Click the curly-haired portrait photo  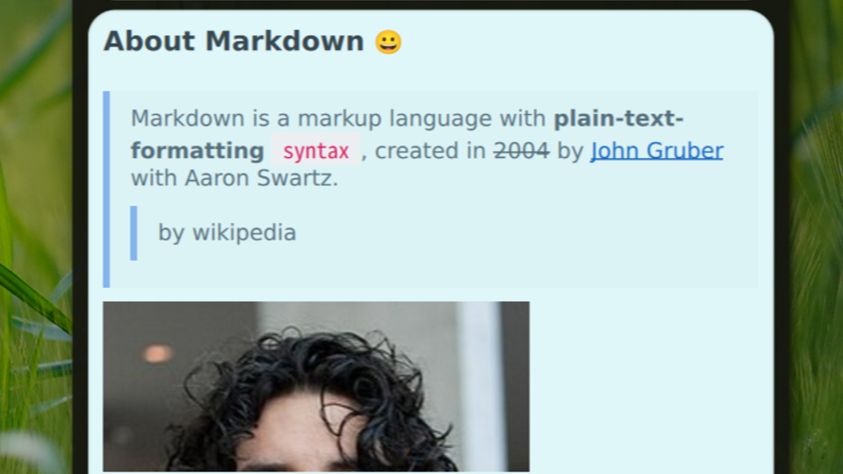pyautogui.click(x=316, y=387)
